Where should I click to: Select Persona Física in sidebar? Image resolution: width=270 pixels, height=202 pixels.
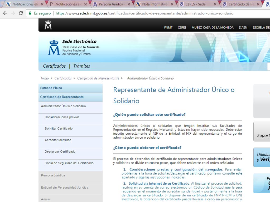70,88
